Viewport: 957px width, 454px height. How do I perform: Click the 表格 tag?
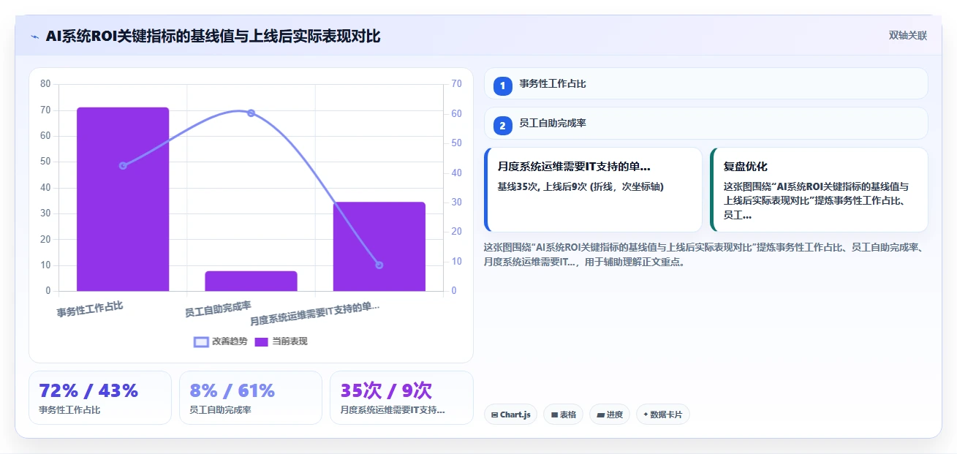(563, 415)
